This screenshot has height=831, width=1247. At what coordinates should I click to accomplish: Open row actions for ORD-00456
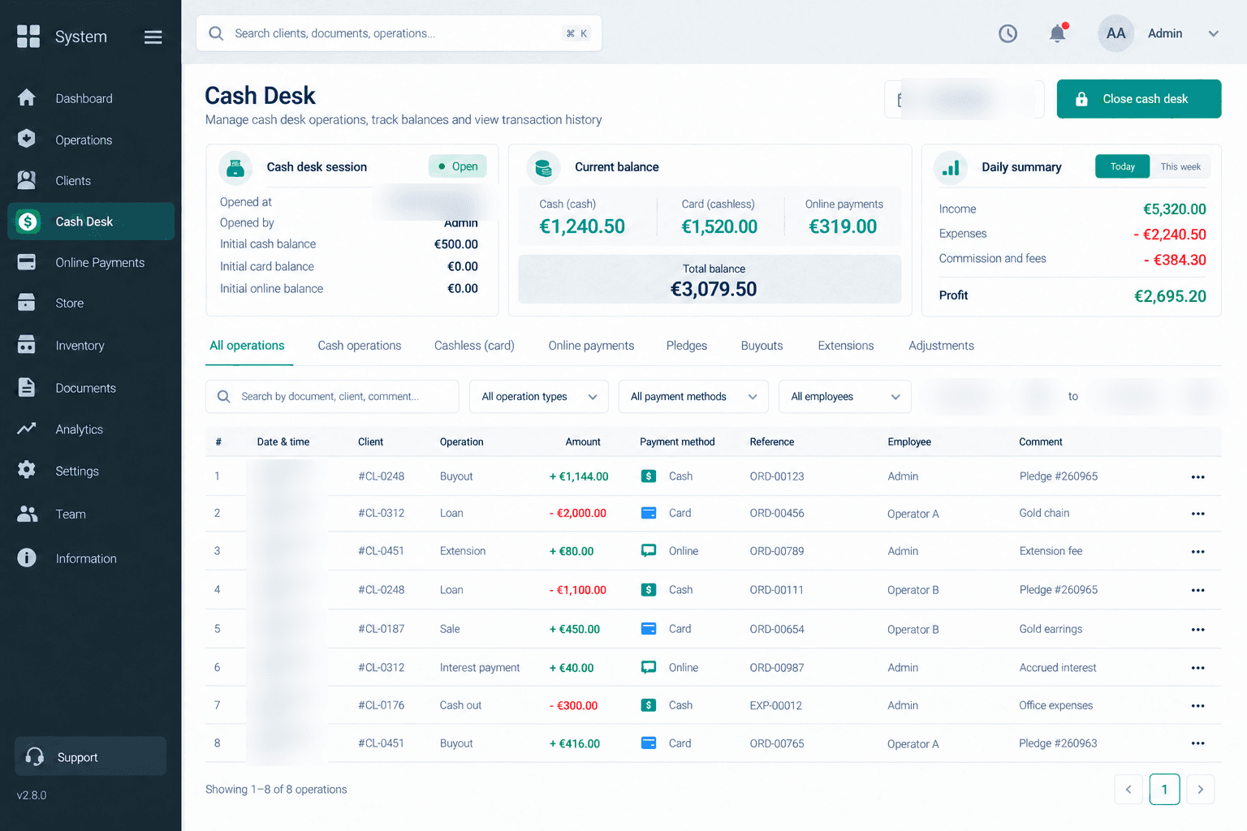[x=1197, y=514]
